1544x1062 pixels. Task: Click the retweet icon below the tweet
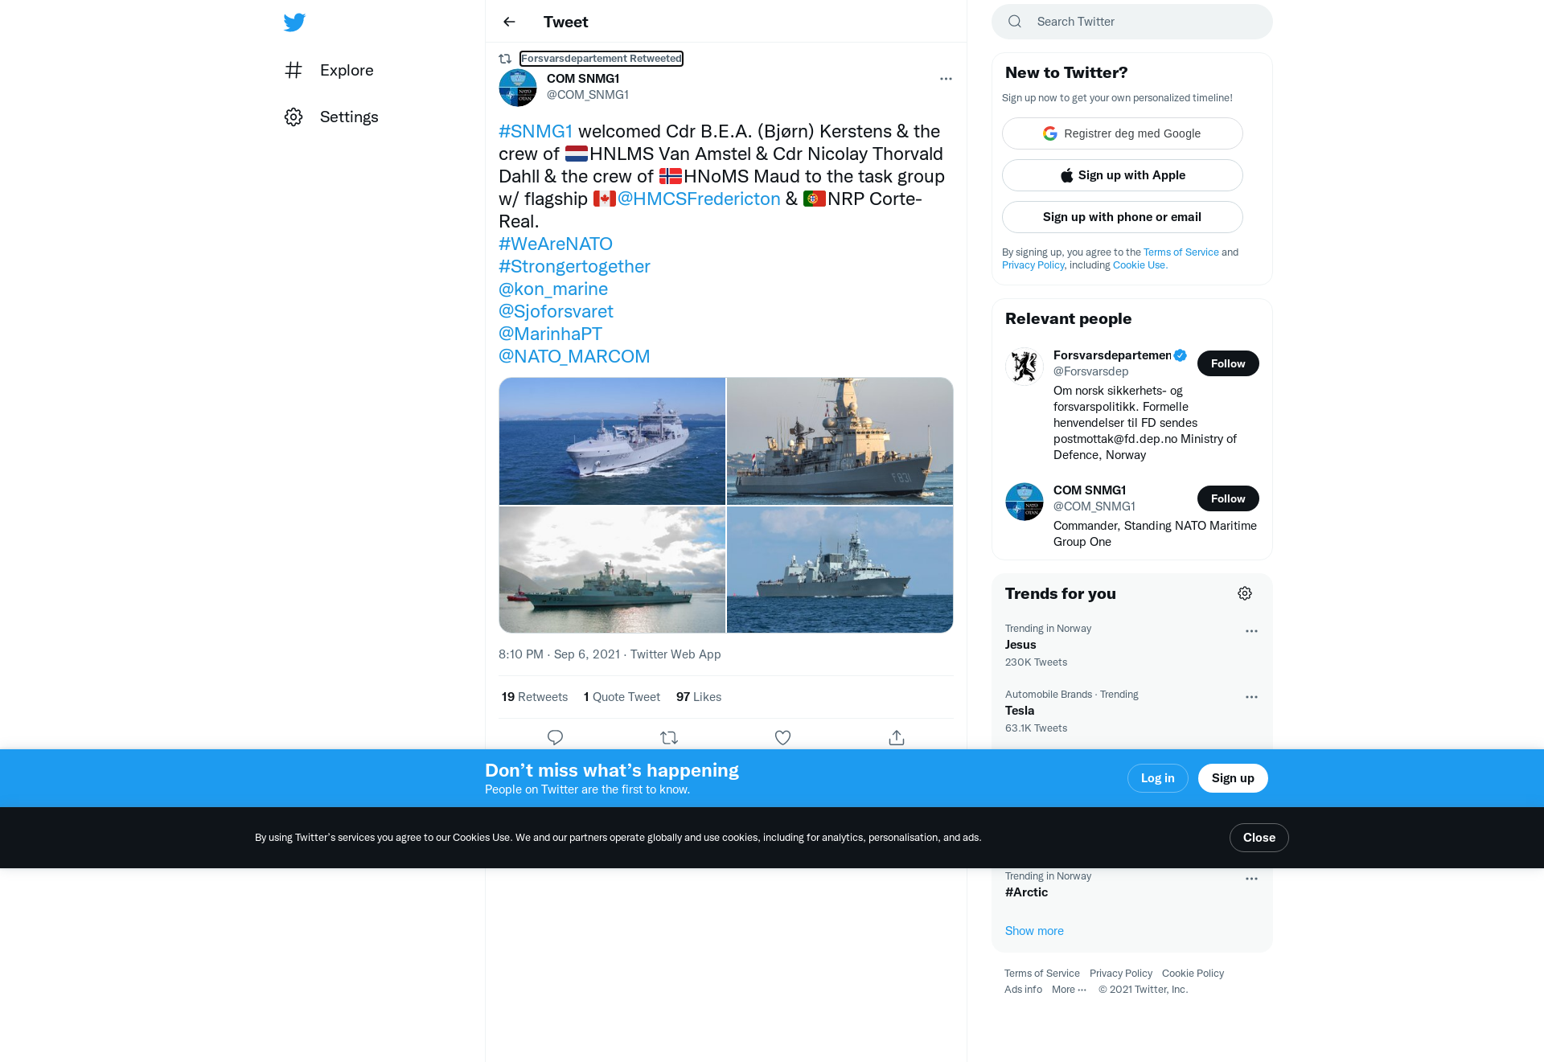pos(669,737)
